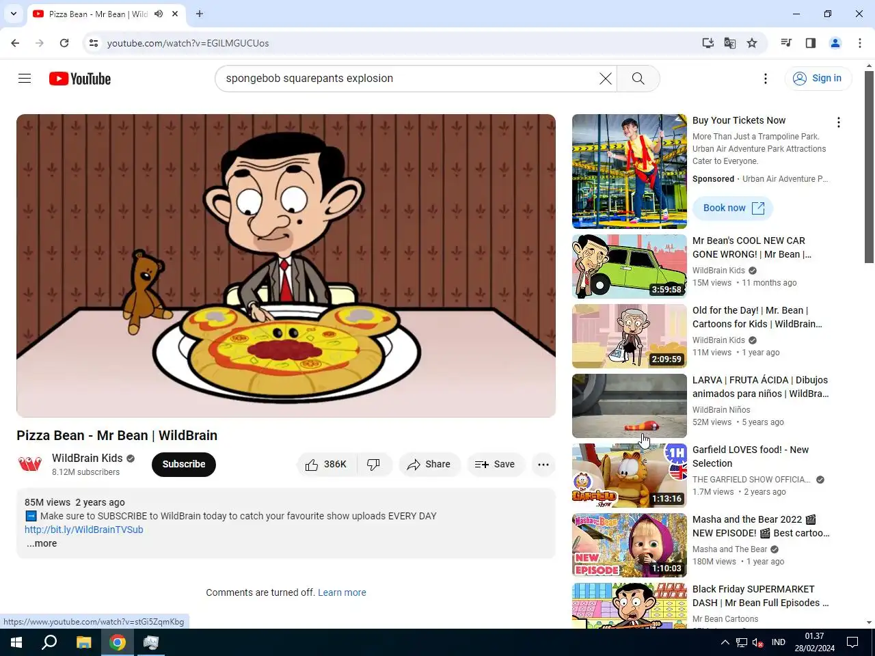This screenshot has height=656, width=875.
Task: Click the Sign in button
Action: [x=818, y=79]
